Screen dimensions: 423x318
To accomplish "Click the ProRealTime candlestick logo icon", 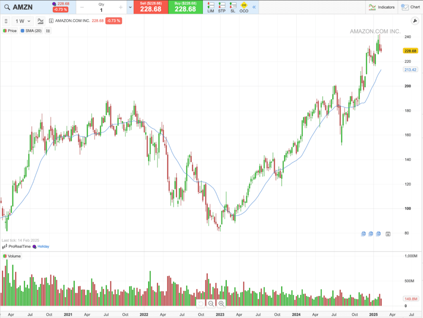I will [x=5, y=246].
